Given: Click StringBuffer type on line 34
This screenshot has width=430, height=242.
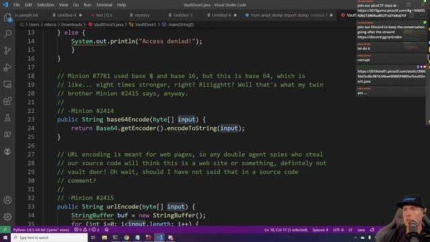Looking at the screenshot, I should pos(93,215).
